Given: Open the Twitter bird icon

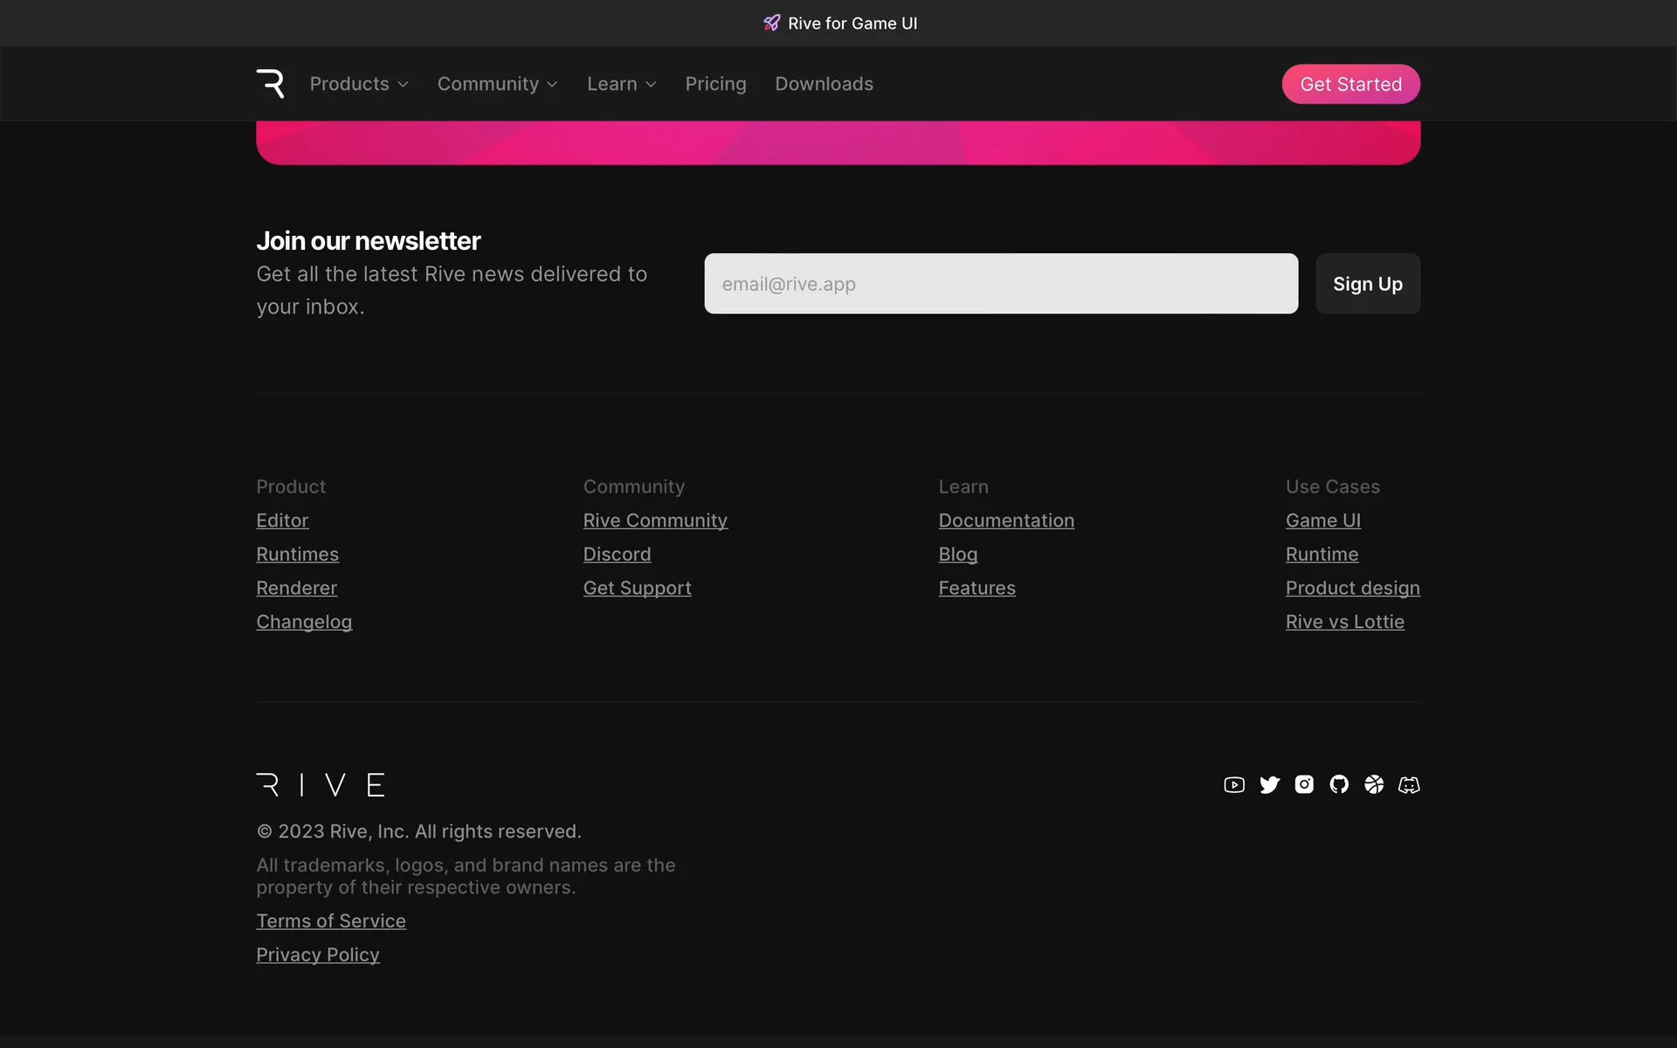Looking at the screenshot, I should (x=1269, y=785).
